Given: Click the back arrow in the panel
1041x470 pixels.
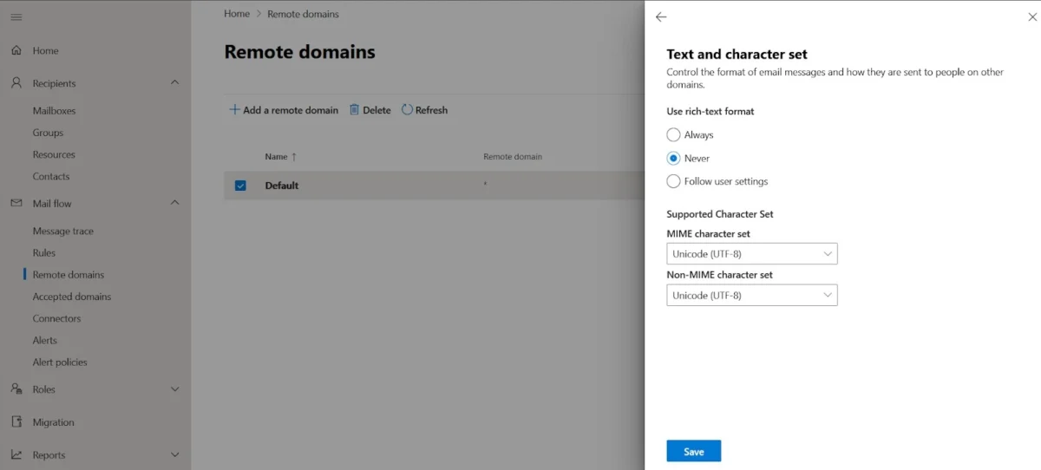Looking at the screenshot, I should (661, 17).
